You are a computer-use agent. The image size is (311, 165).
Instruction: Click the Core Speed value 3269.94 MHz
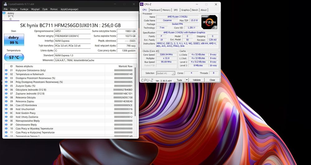pyautogui.click(x=166, y=55)
